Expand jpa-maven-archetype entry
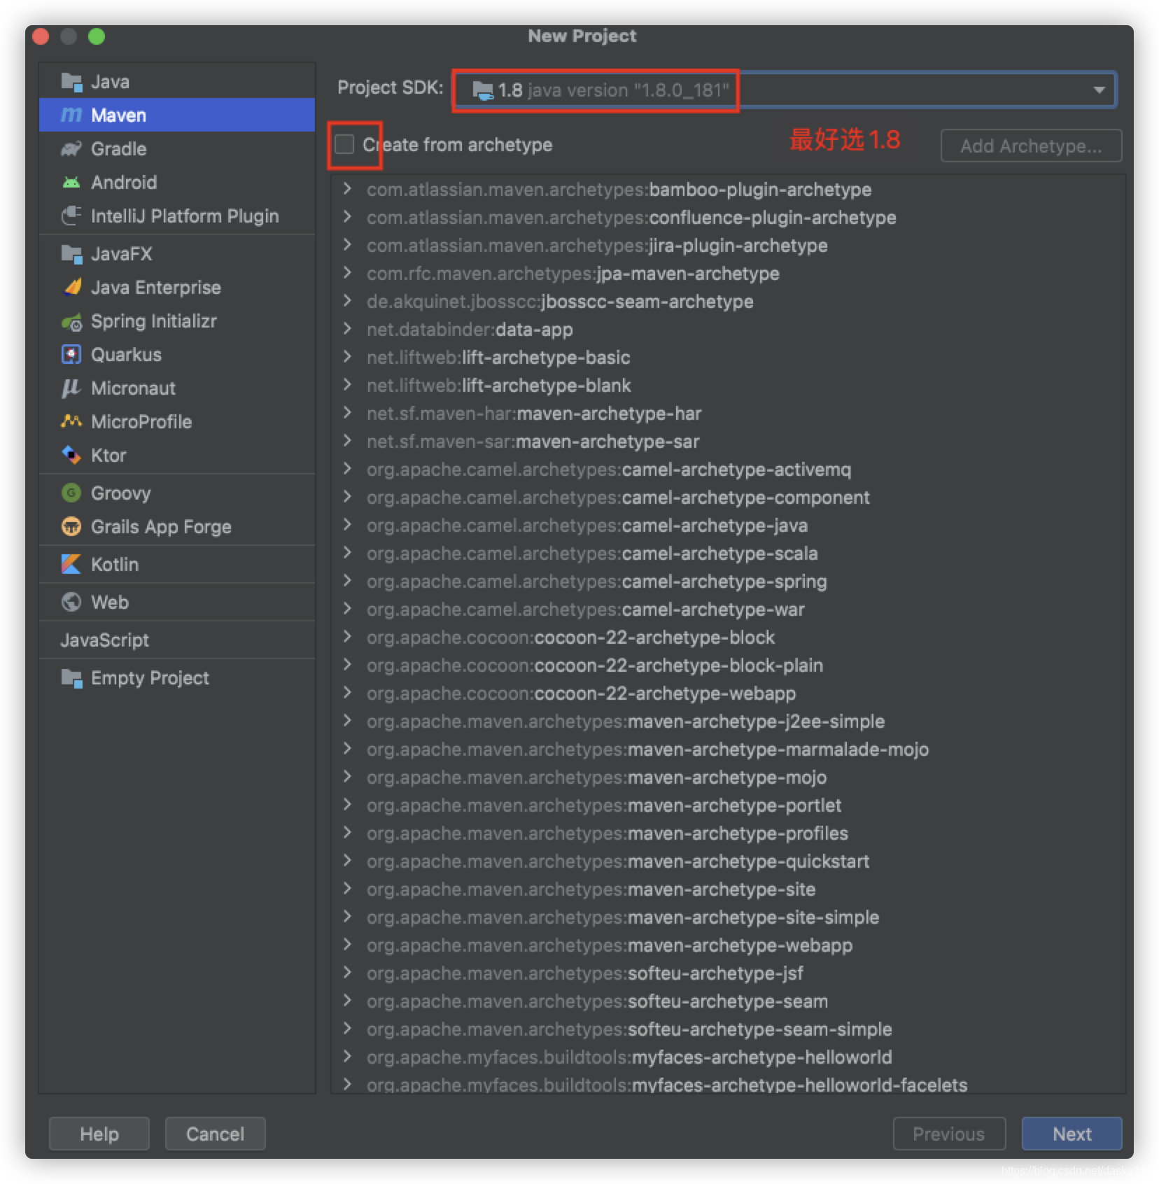Viewport: 1159px width, 1184px height. coord(347,273)
